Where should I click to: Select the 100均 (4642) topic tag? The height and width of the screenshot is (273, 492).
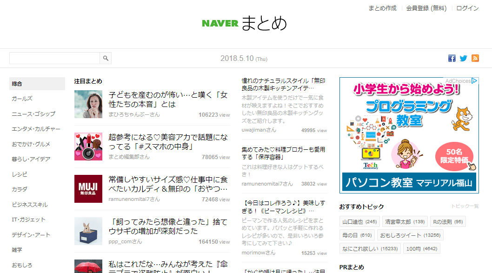[422, 248]
